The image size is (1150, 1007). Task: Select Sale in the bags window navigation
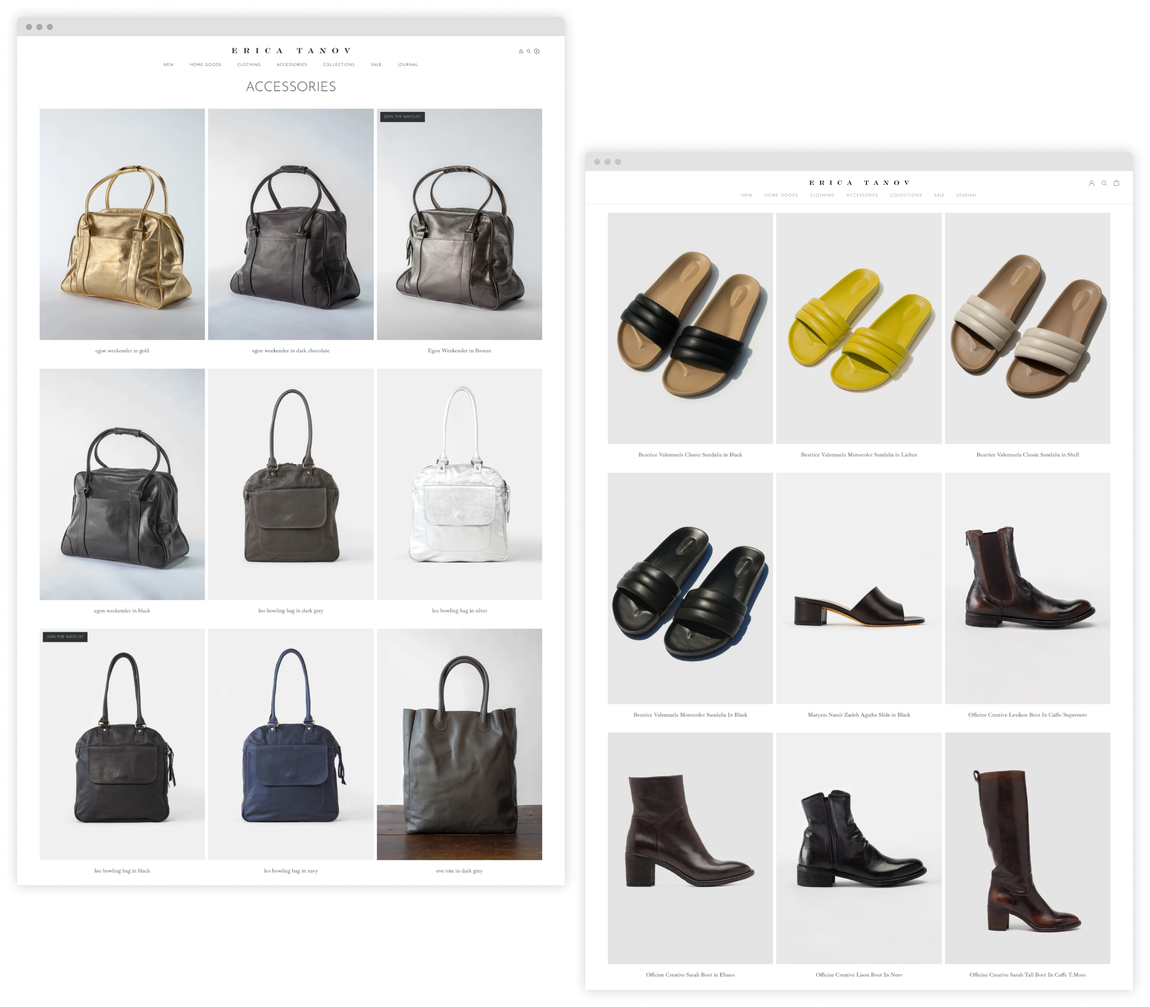376,65
